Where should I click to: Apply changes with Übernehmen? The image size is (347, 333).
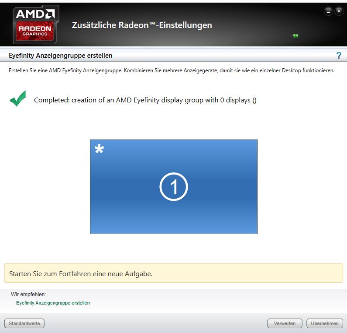pos(325,323)
